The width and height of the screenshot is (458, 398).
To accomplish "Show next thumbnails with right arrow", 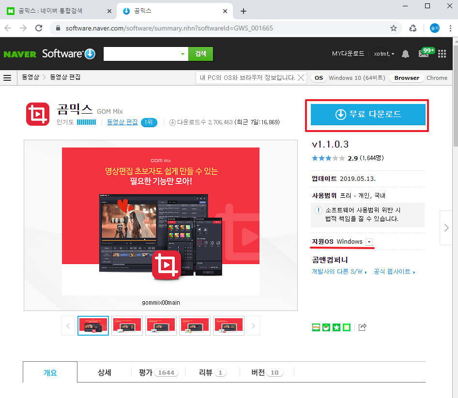I will tap(253, 325).
